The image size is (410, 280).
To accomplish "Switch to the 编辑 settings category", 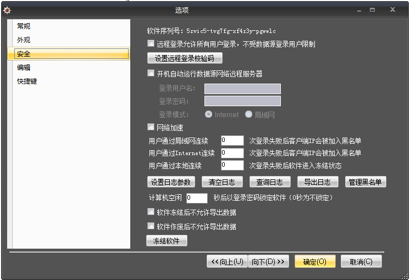I will [x=24, y=68].
